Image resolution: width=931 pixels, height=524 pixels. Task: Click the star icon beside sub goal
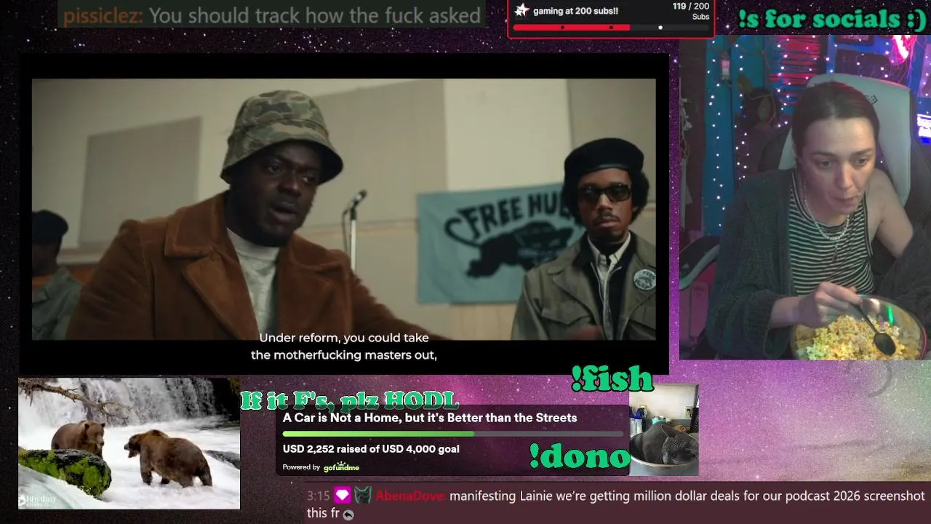pos(522,10)
